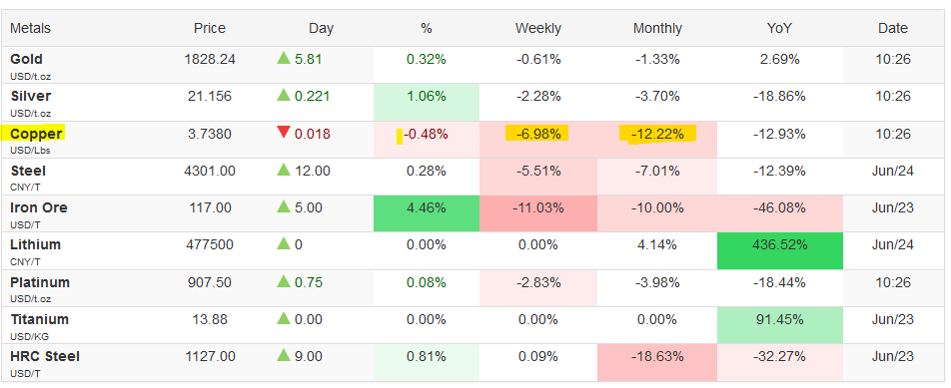
Task: Open the Lithium commodity link
Action: point(36,245)
